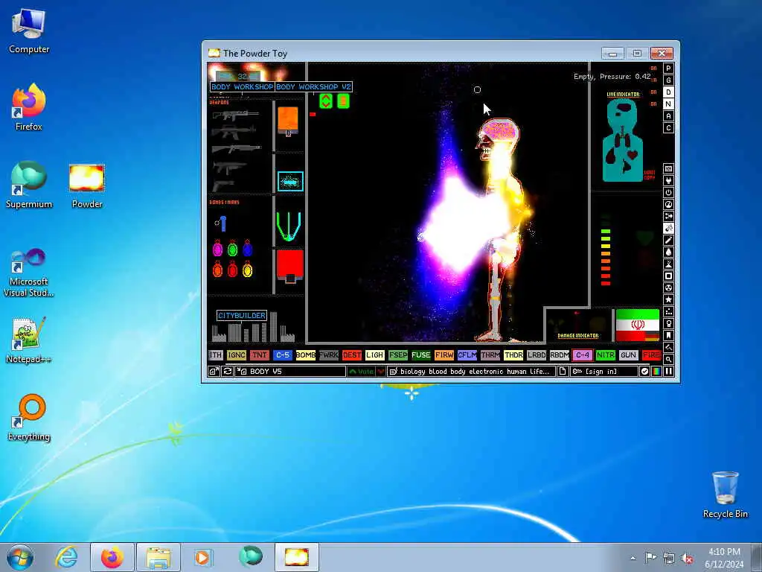Open the lightbulb category icon in side menu
The image size is (762, 572).
coord(668,323)
